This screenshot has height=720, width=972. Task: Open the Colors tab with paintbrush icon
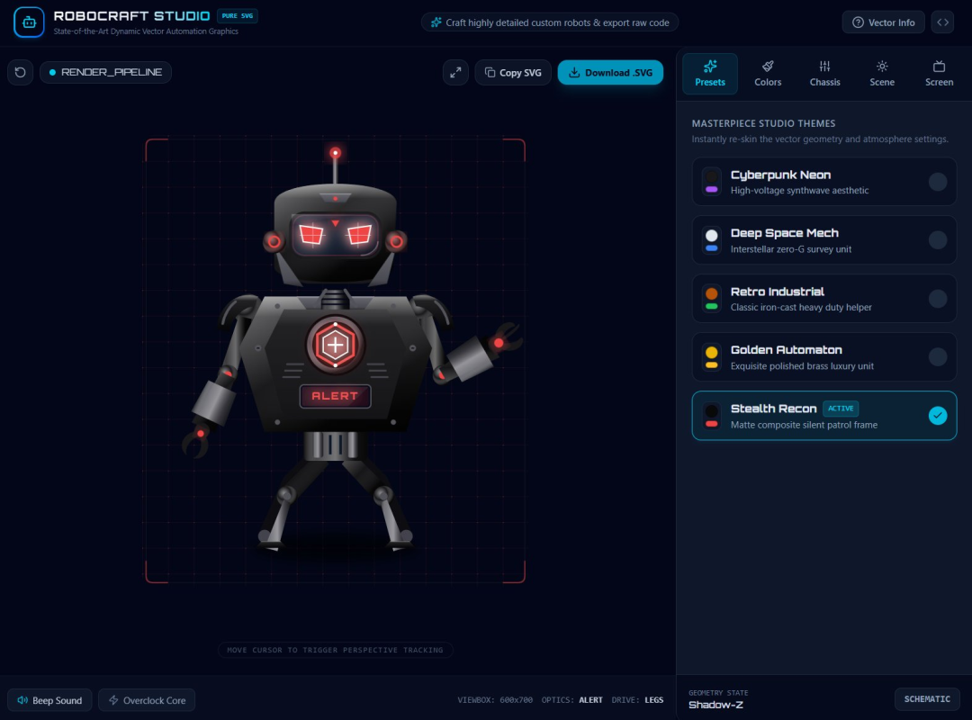(768, 74)
